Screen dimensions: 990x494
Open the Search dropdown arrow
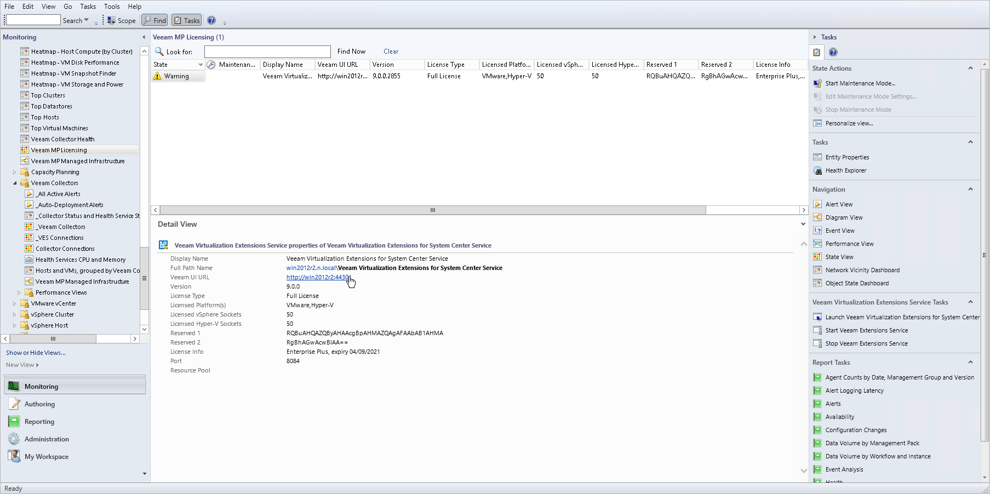point(86,20)
